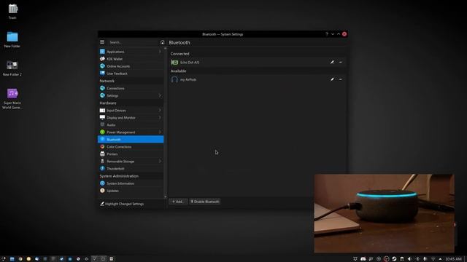Open the Steam tray icon

[394, 259]
